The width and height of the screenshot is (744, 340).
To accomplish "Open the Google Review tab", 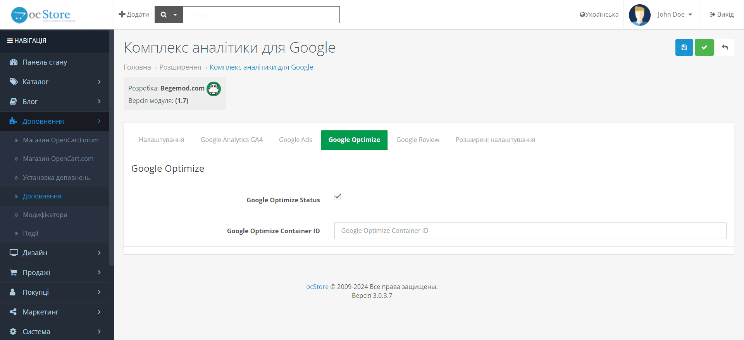I will (418, 140).
